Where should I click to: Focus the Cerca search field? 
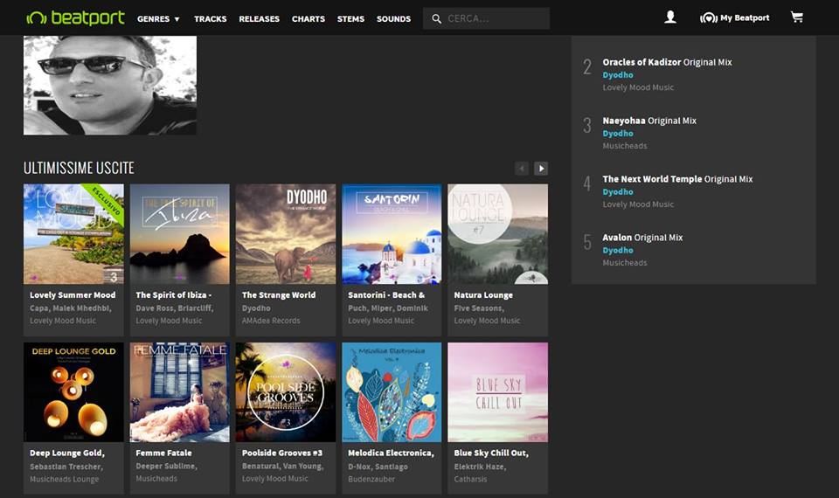[x=486, y=18]
